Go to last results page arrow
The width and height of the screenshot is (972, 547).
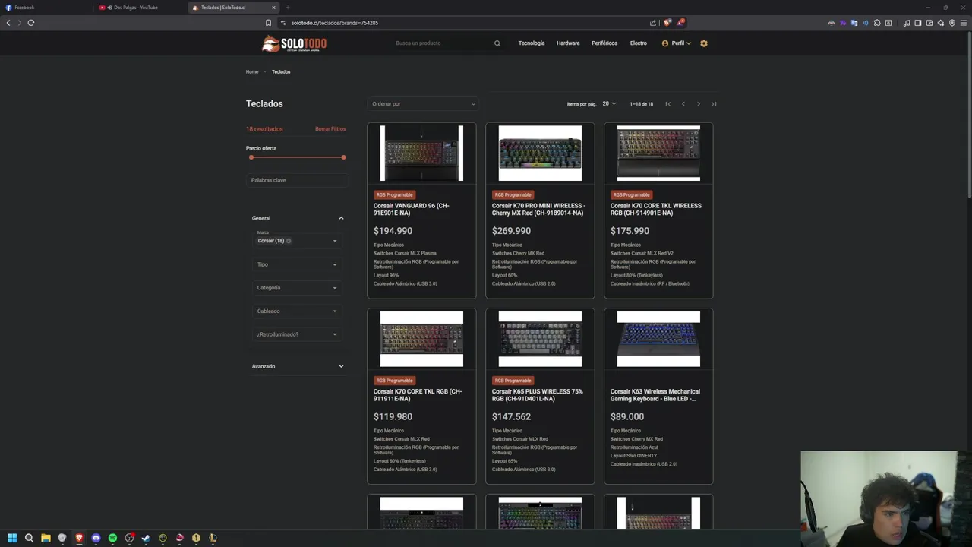(714, 104)
